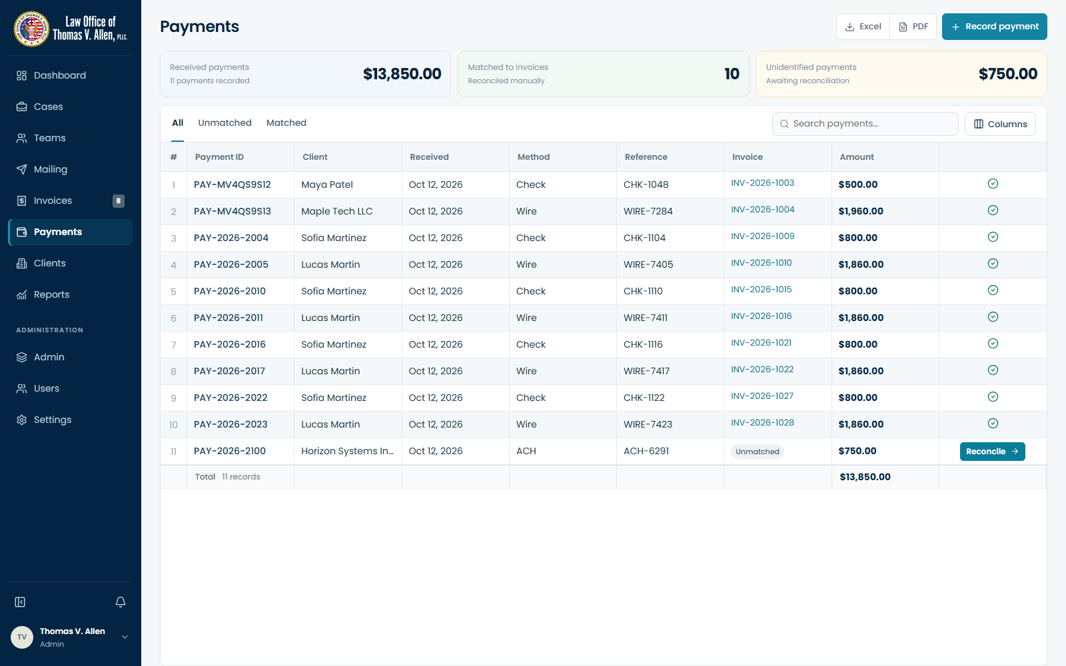View the Reports section

point(70,294)
